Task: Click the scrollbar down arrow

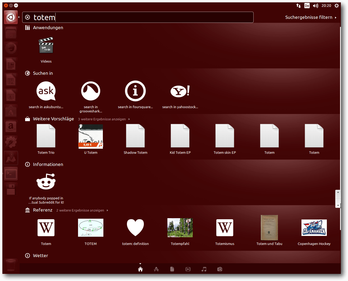Action: tap(338, 205)
